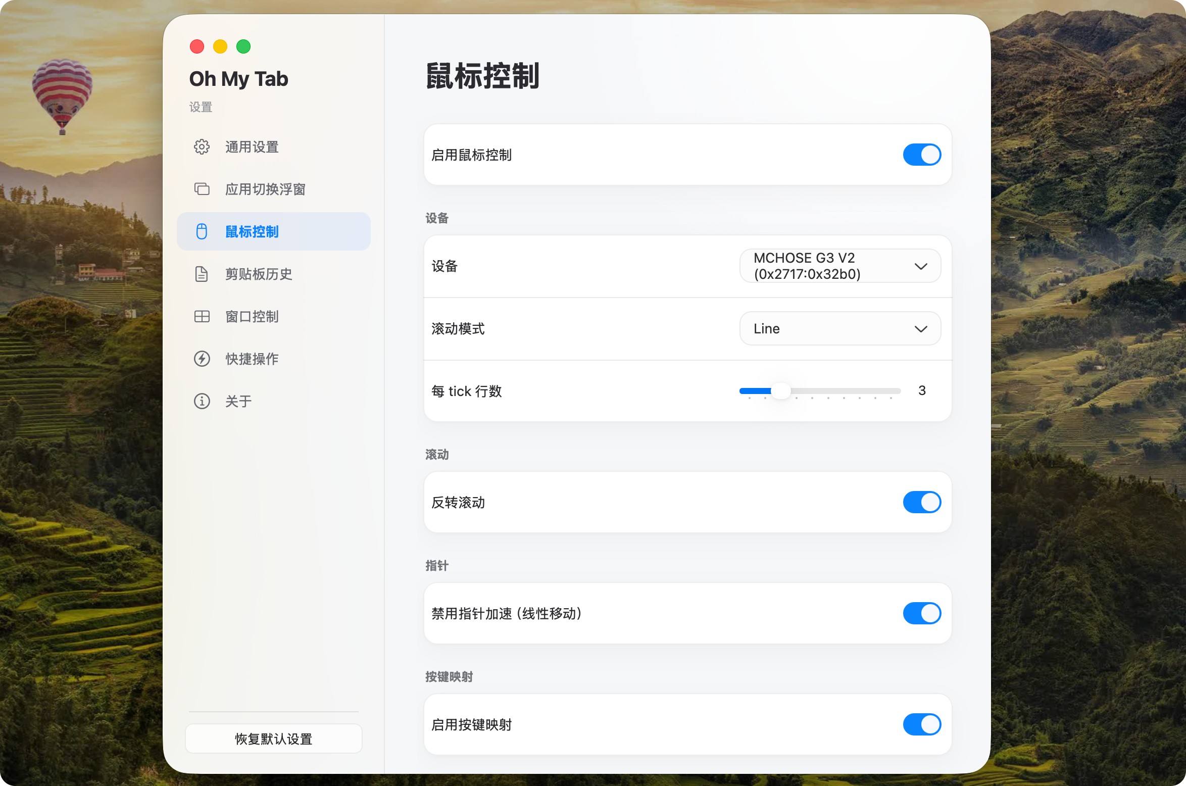Viewport: 1186px width, 786px height.
Task: Click the gear icon beside 通用设置
Action: 202,147
